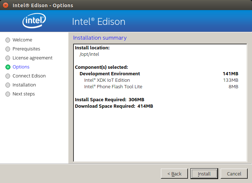252x183 pixels.
Task: Click the Install location label
Action: coord(92,48)
